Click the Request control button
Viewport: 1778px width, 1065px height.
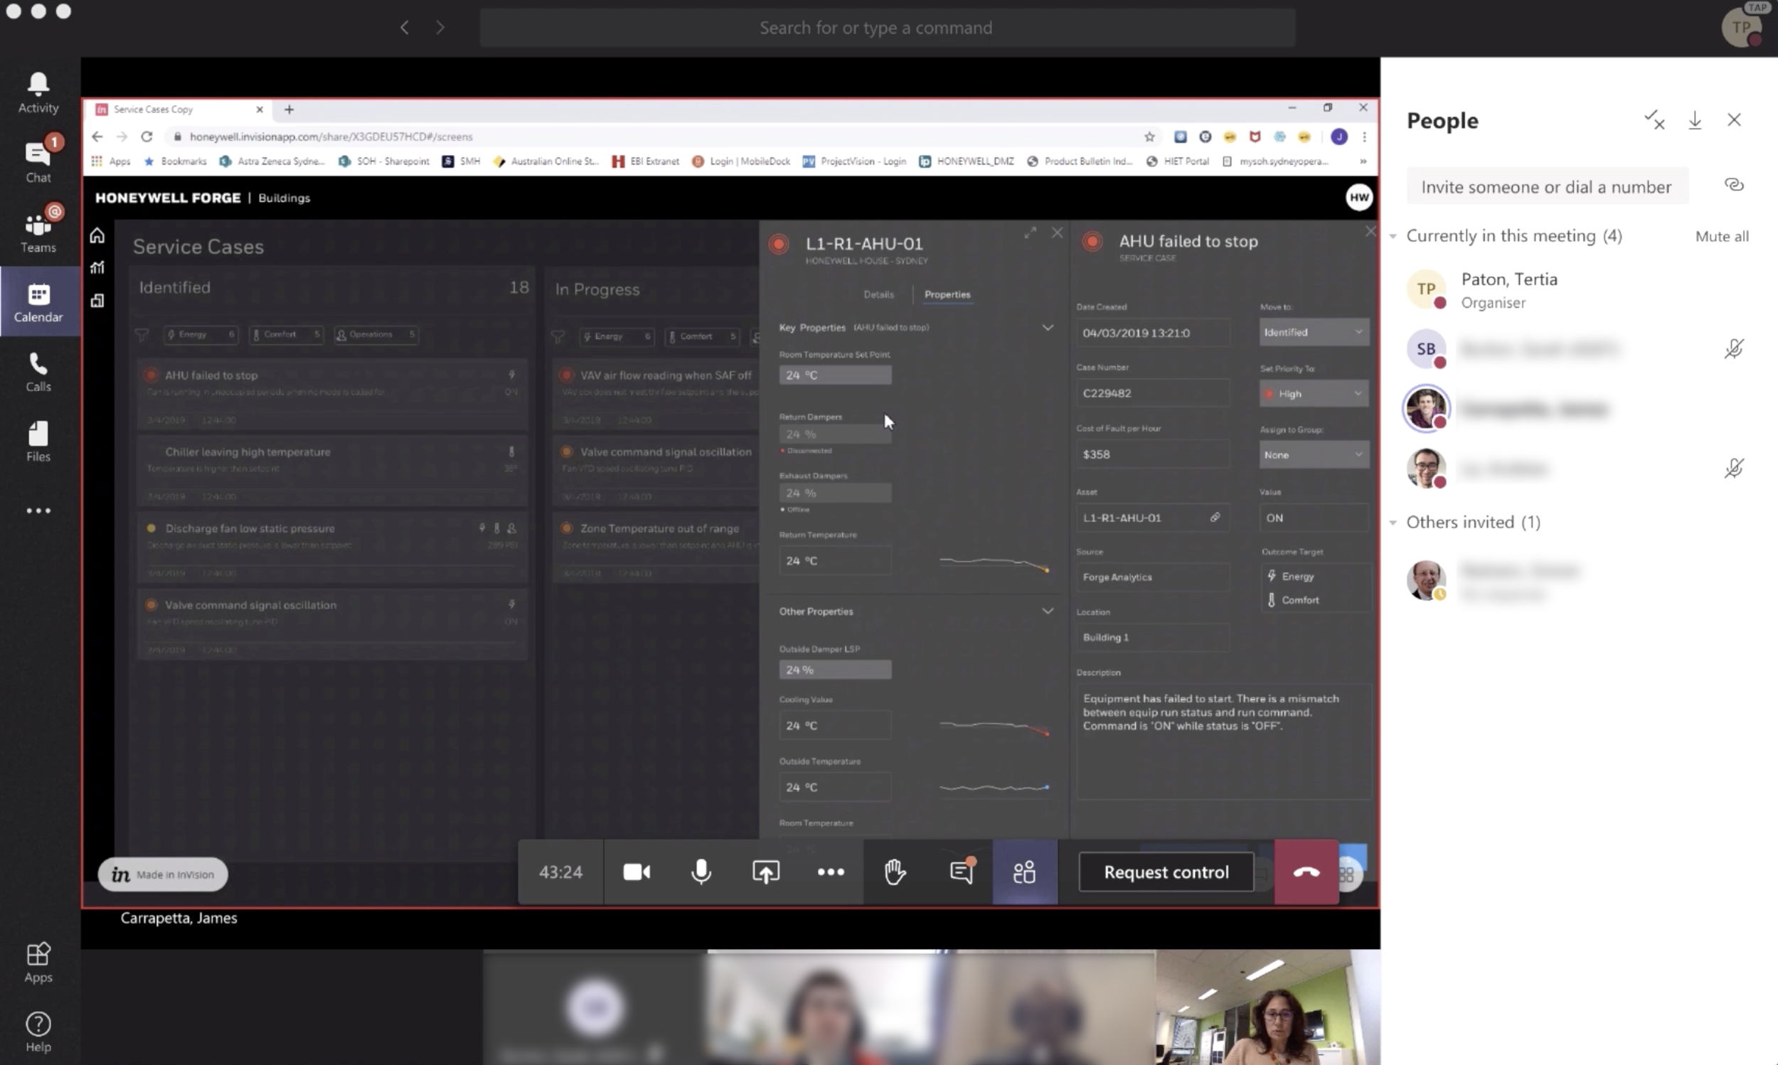click(x=1166, y=872)
